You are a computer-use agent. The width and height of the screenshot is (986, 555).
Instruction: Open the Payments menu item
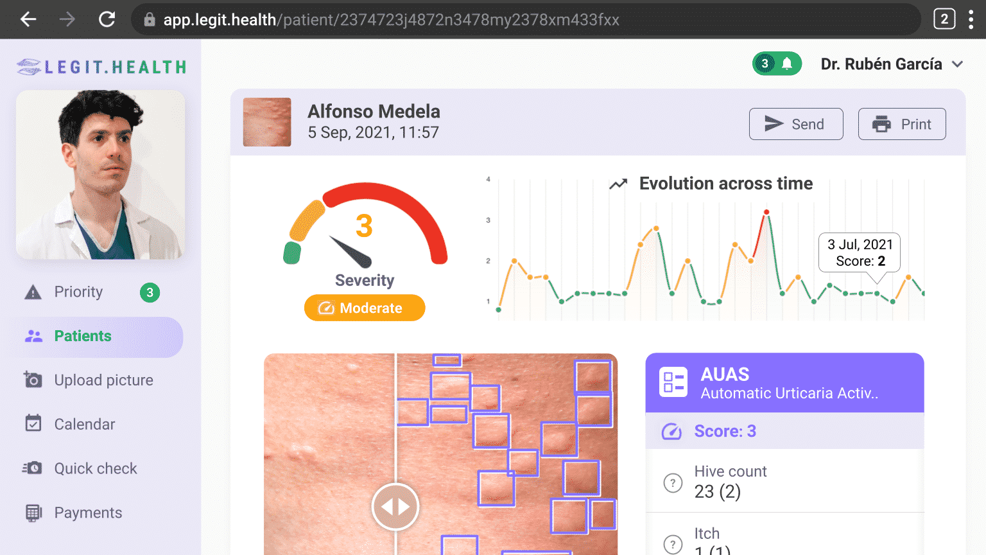point(88,513)
